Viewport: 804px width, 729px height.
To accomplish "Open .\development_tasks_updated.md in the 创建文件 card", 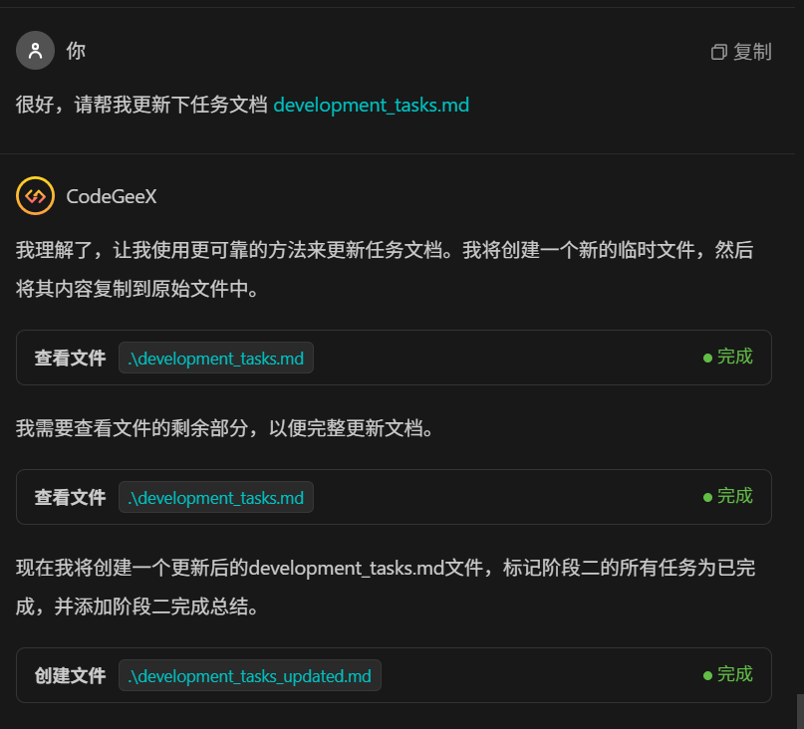I will 250,675.
